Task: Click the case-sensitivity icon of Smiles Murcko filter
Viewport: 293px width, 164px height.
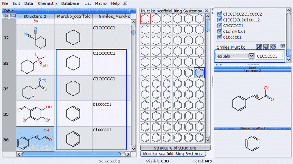Action: [259, 47]
